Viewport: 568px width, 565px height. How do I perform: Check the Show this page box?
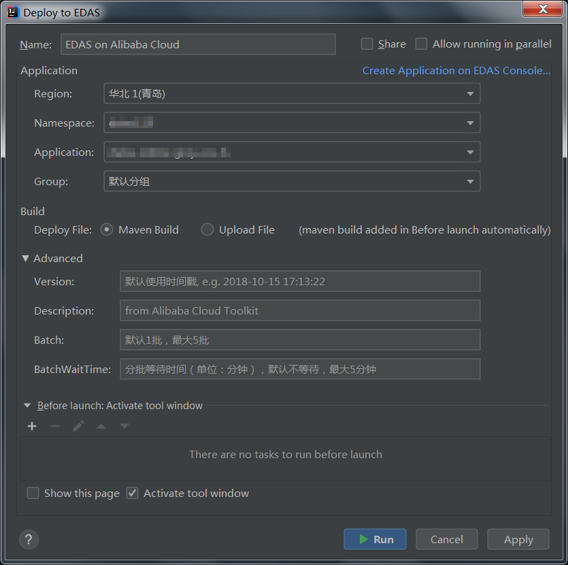[33, 493]
